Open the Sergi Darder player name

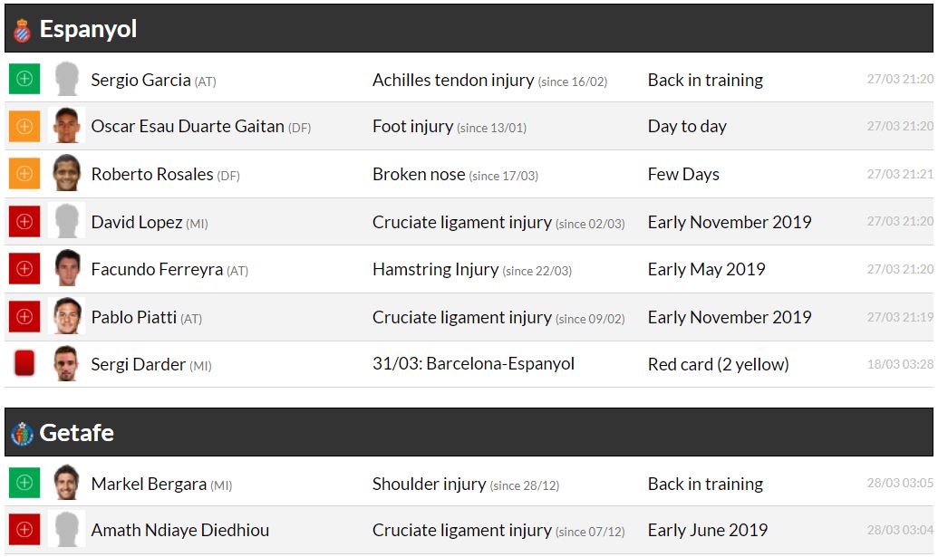tap(138, 365)
